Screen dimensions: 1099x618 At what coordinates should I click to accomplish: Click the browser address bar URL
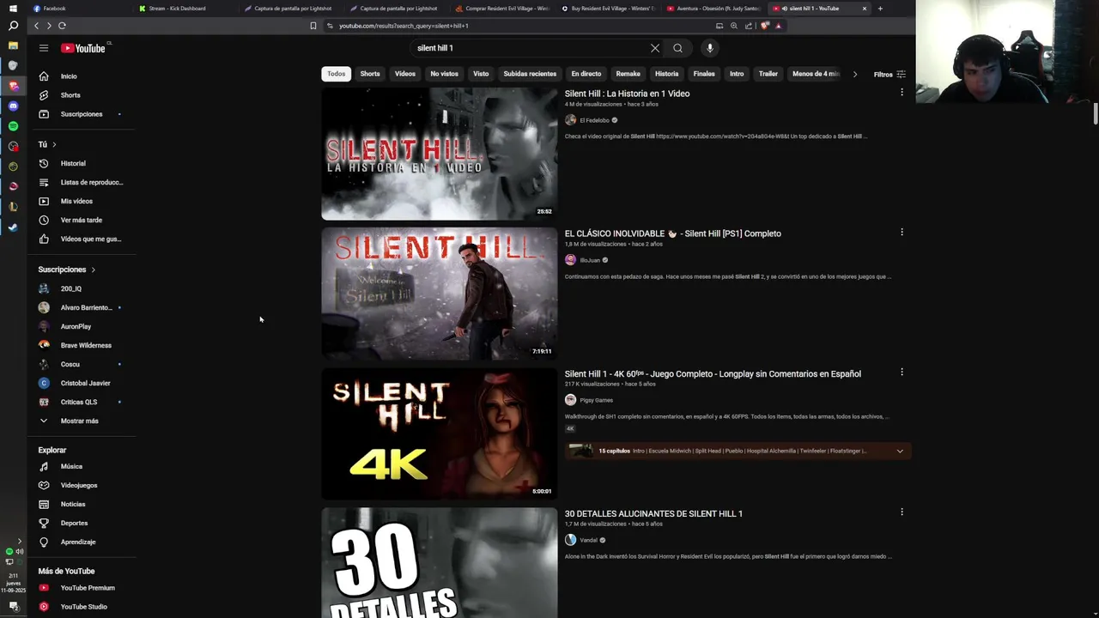404,26
